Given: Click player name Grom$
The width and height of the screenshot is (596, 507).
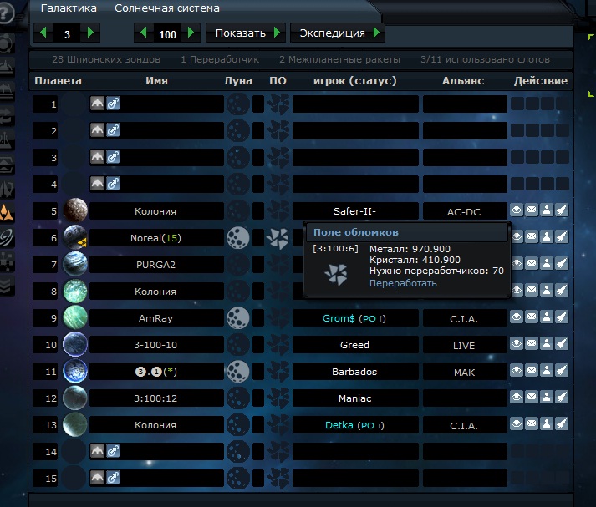Looking at the screenshot, I should (339, 318).
